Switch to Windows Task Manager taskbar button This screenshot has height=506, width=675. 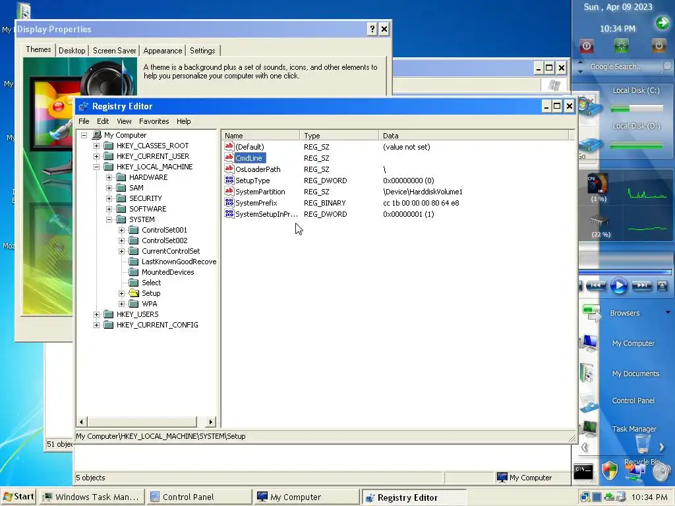91,497
